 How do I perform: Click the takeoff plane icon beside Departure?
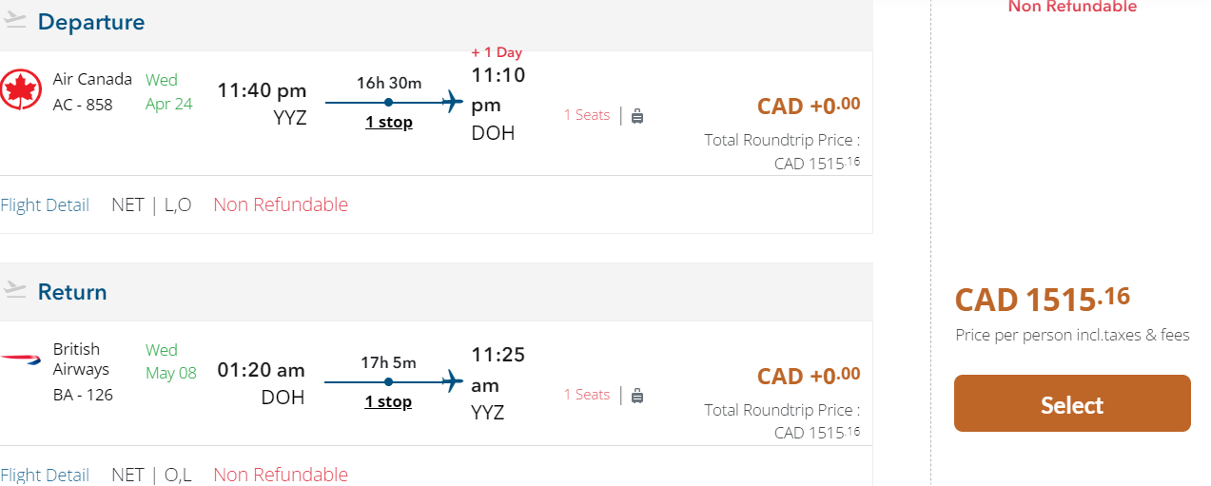coord(14,20)
